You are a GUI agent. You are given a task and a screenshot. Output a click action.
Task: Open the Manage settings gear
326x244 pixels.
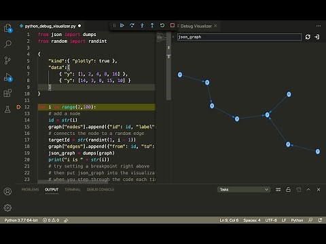(x=7, y=207)
